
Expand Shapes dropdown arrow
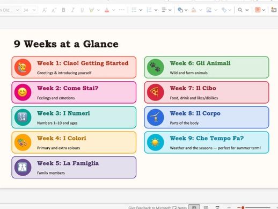(186, 10)
